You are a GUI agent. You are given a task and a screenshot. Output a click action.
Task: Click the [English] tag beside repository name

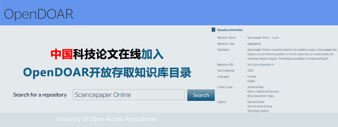point(275,38)
